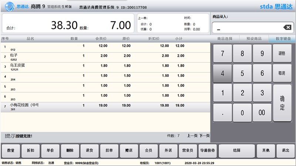Click the total amount 38.30
This screenshot has width=296, height=166.
64,25
